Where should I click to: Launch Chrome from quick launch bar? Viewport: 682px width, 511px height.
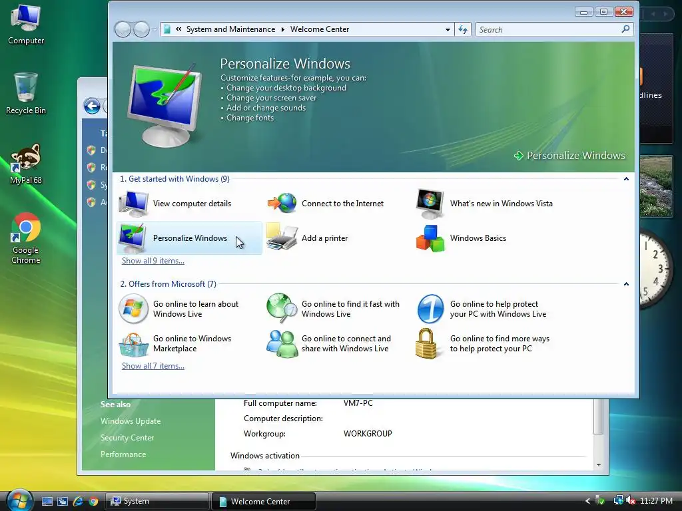click(x=93, y=501)
